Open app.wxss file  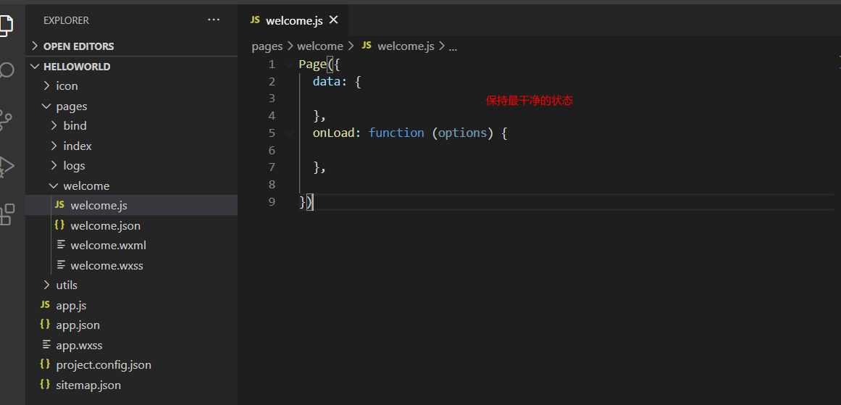pyautogui.click(x=131, y=345)
